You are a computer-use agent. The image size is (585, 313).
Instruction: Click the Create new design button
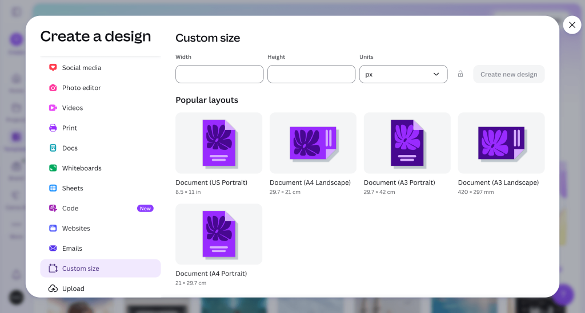[x=509, y=74]
